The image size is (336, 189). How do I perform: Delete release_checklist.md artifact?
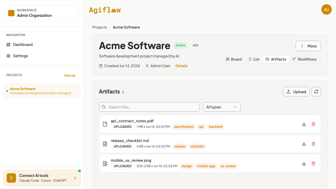[x=313, y=144]
